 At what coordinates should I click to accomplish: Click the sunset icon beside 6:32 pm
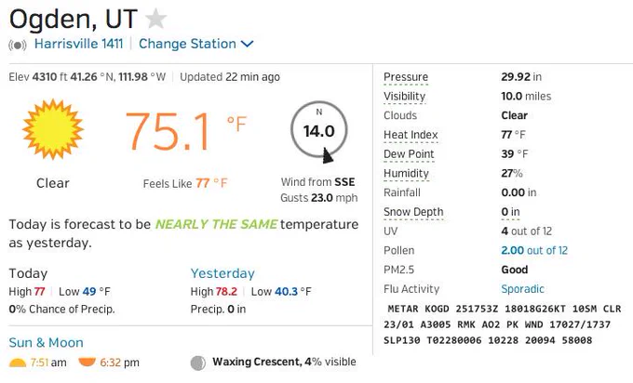click(87, 362)
